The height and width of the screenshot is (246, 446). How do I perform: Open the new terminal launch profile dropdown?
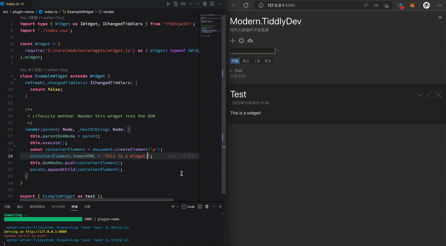178,206
